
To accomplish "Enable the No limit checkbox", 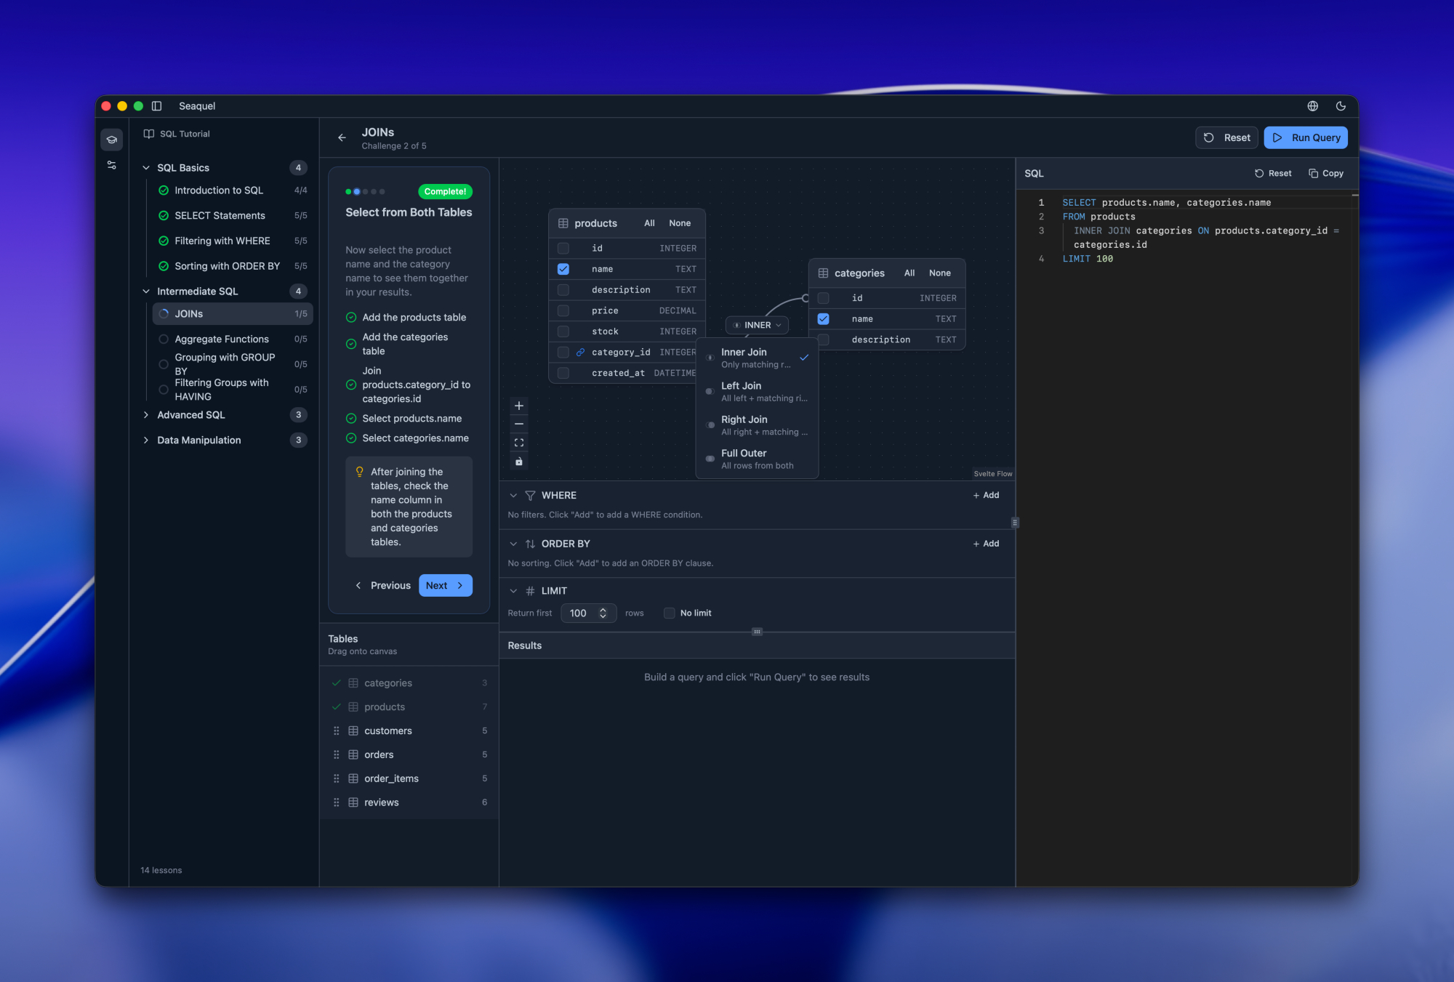I will click(x=669, y=613).
